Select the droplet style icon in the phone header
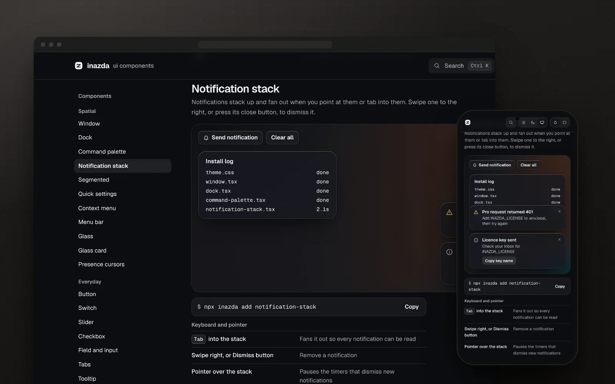 pos(555,122)
